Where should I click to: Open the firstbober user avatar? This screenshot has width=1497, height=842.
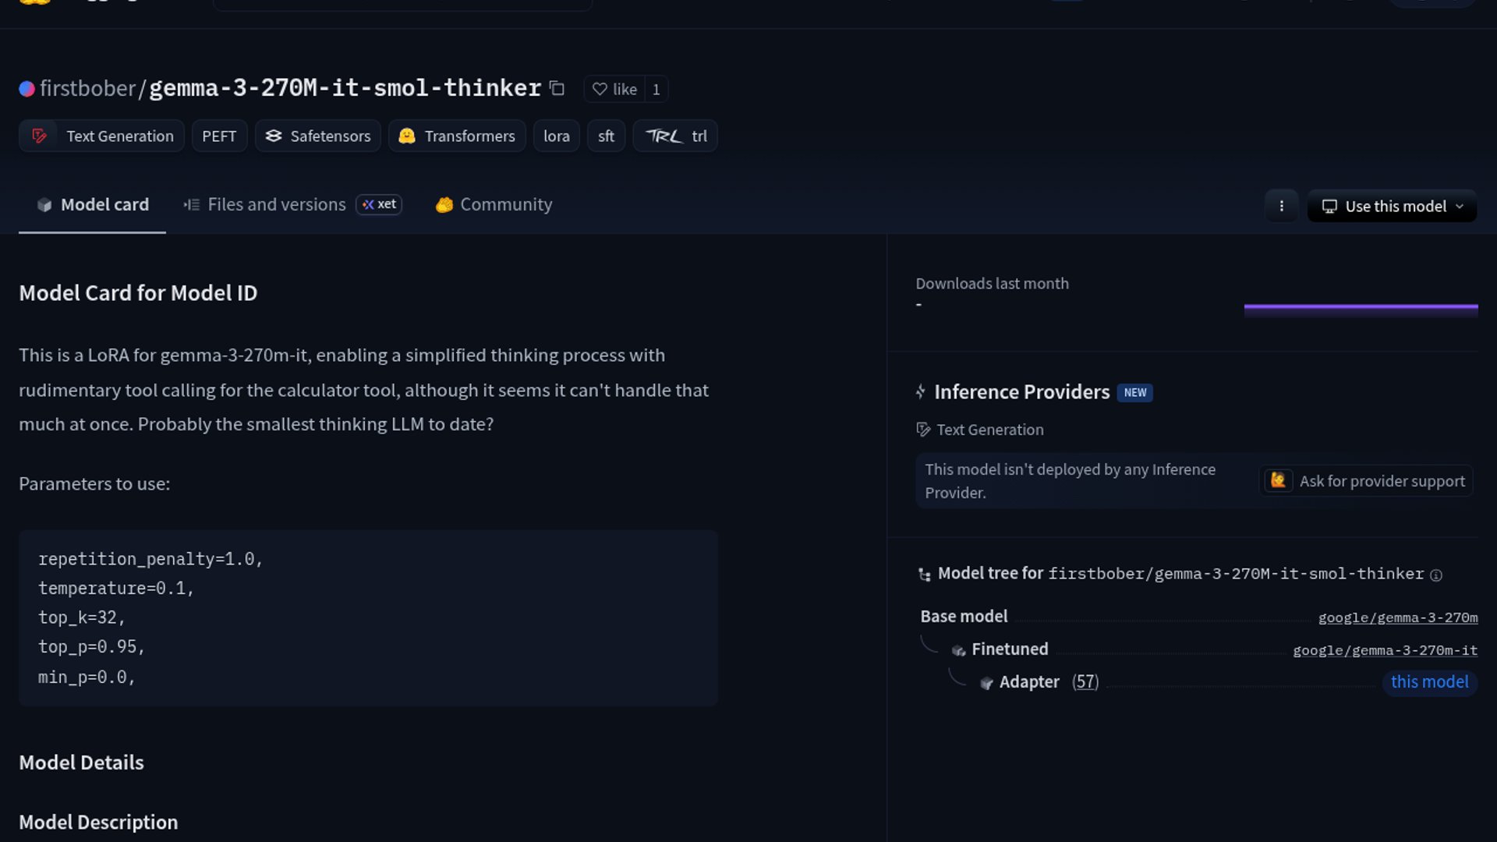[27, 89]
